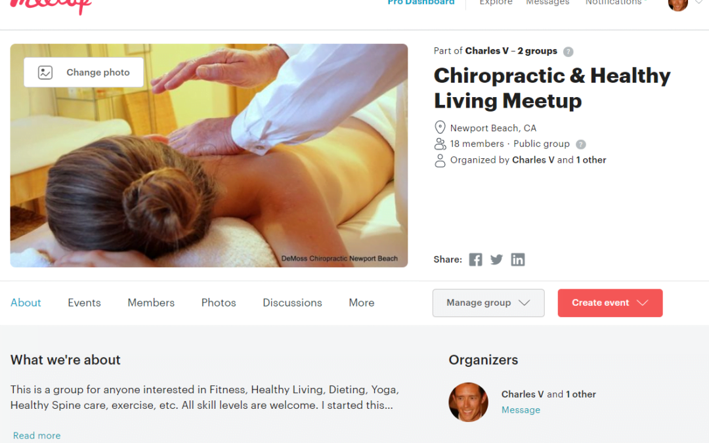Click help icon beside Public group

click(580, 144)
